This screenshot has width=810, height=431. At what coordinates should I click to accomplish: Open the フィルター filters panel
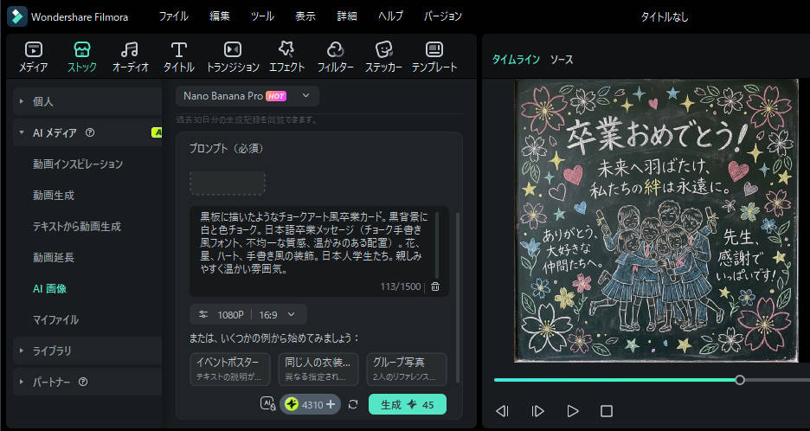click(x=335, y=57)
